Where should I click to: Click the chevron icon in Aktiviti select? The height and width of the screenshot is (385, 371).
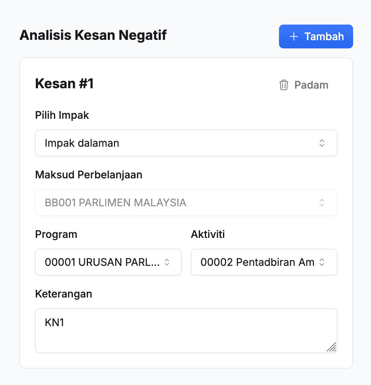322,262
